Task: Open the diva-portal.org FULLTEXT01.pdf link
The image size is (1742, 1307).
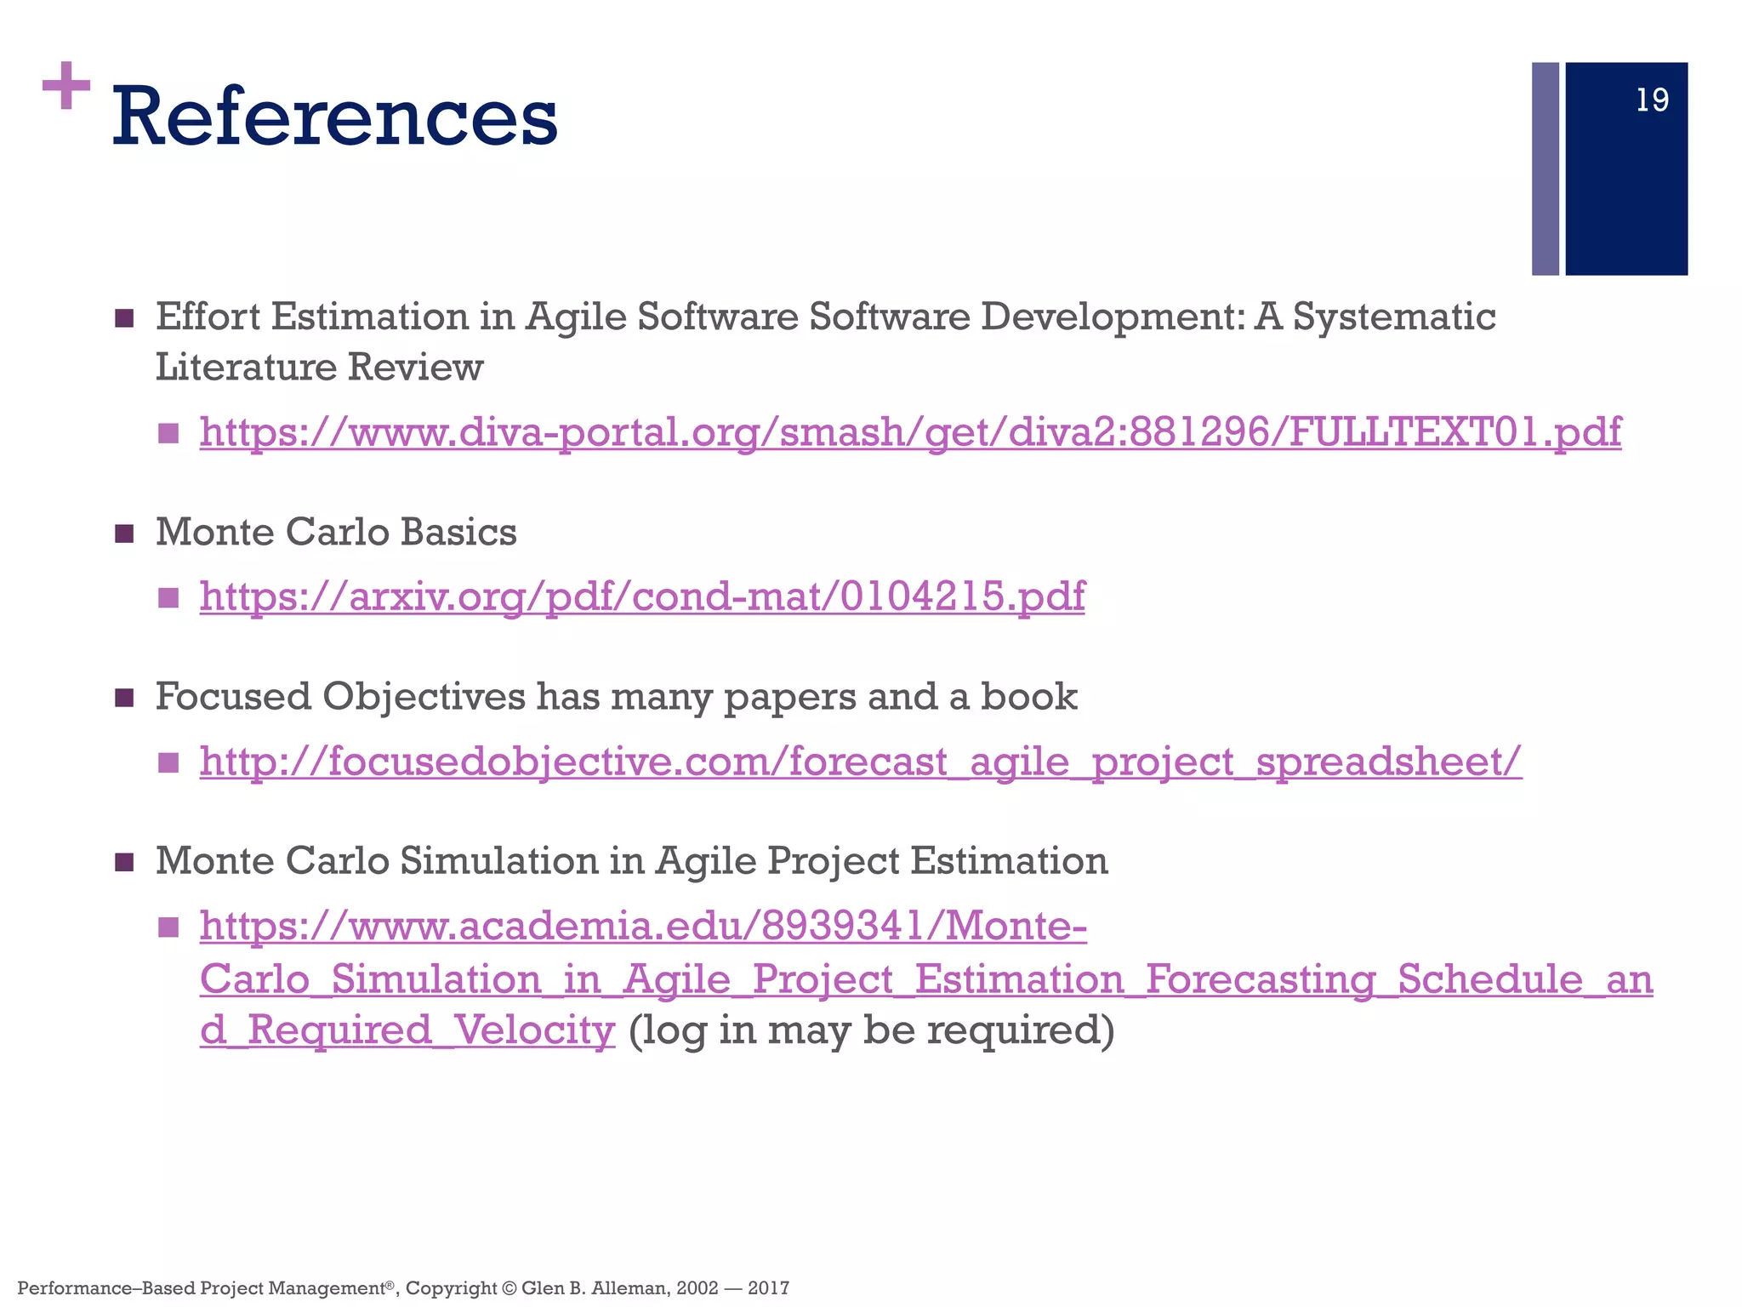Action: coord(910,432)
